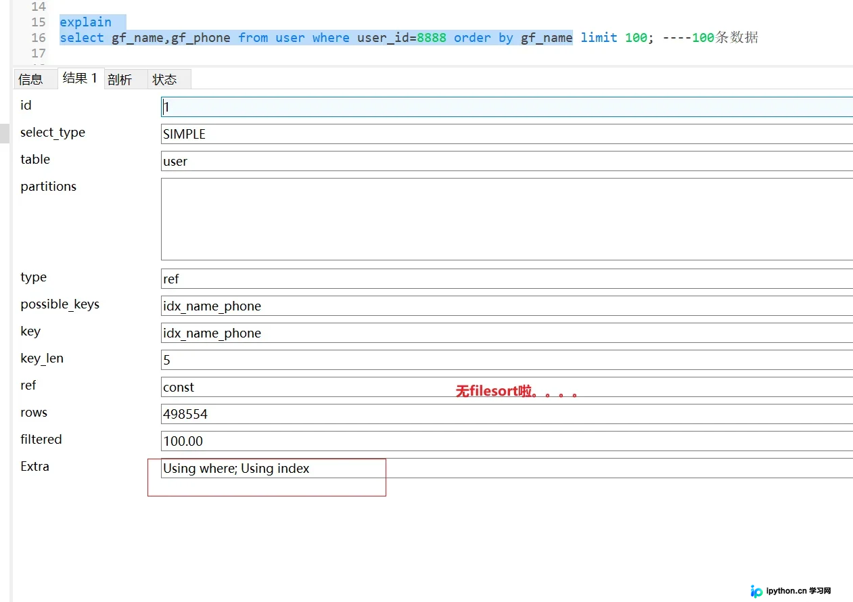Image resolution: width=853 pixels, height=602 pixels.
Task: Click the 'explain' keyword on line 15
Action: (x=85, y=22)
